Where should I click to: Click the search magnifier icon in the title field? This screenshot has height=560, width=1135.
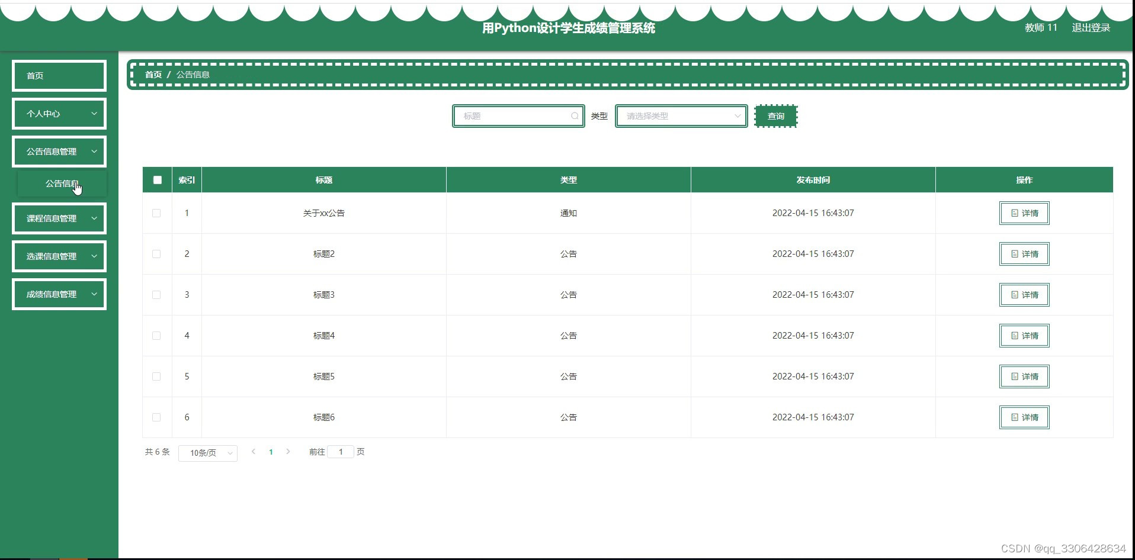click(574, 116)
